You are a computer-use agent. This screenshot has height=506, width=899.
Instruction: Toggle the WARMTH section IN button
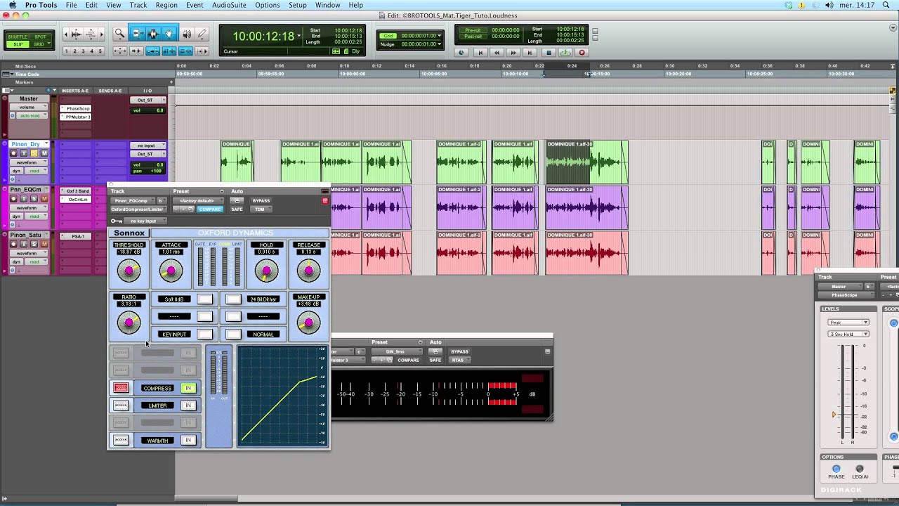click(188, 440)
